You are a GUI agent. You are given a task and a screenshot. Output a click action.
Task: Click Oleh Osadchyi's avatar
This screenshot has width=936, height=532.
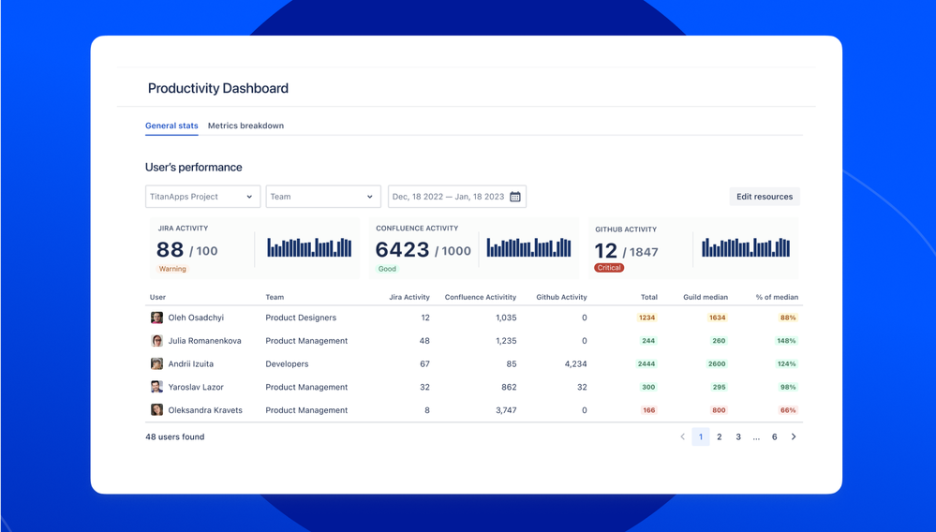[x=156, y=318]
